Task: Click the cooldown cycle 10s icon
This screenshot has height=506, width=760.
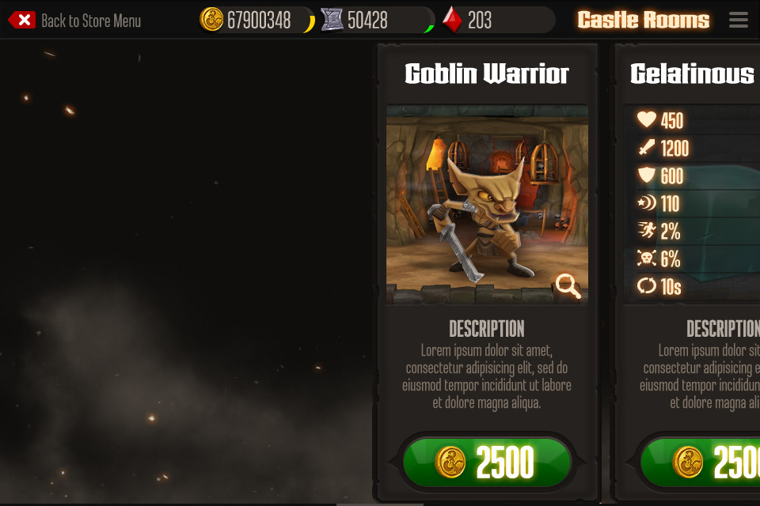Action: tap(647, 285)
